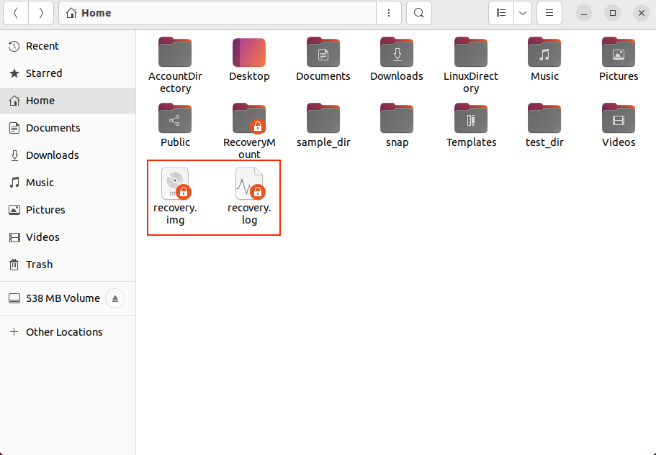The image size is (656, 455).
Task: Open Pictures in the sidebar
Action: click(x=68, y=210)
